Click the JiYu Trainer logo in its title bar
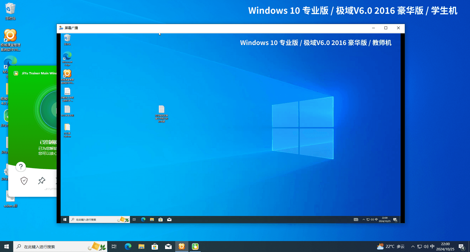This screenshot has width=470, height=252. point(16,73)
